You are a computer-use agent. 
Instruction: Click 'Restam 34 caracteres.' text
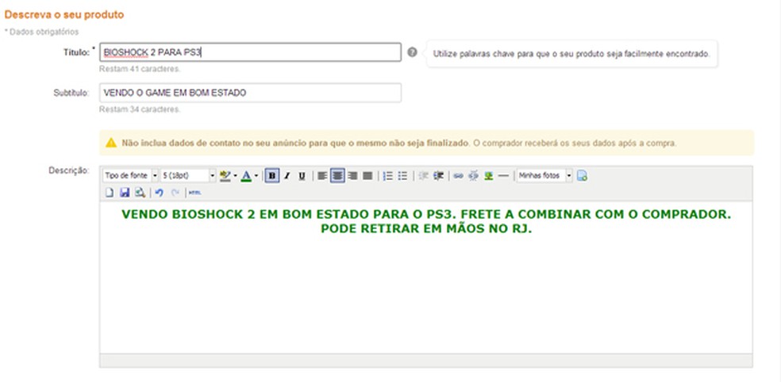[140, 109]
